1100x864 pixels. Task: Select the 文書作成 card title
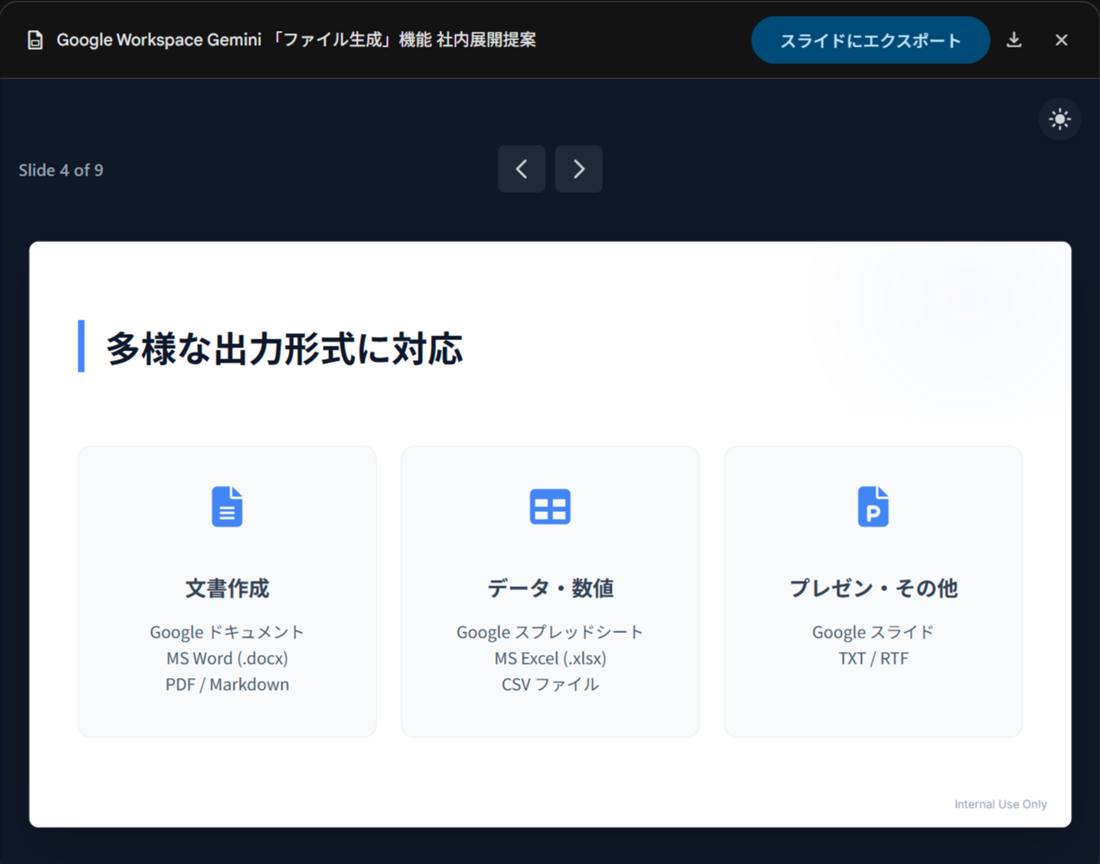pyautogui.click(x=227, y=588)
